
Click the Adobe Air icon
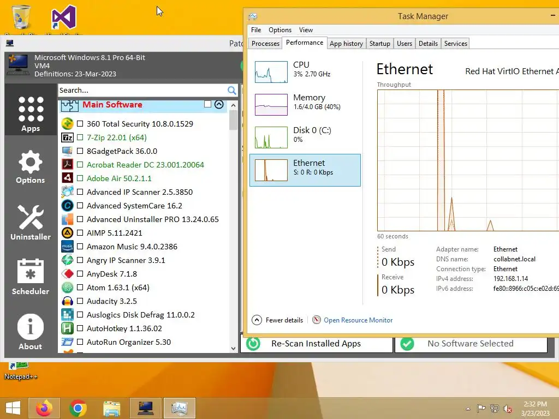(x=67, y=178)
